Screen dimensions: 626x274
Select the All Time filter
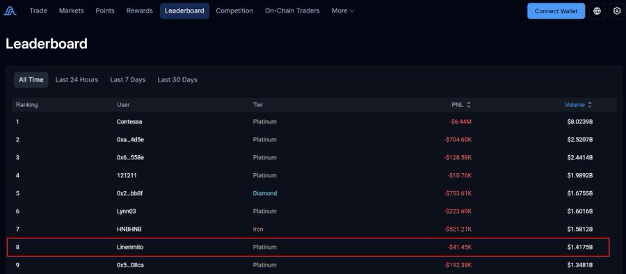pos(31,80)
